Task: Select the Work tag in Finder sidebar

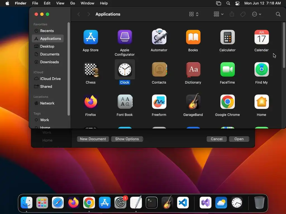Action: [48, 120]
